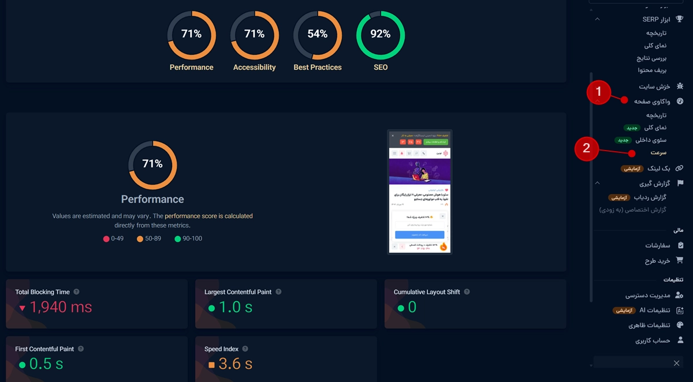This screenshot has height=382, width=693.
Task: Select the سرعت menu item
Action: click(x=658, y=153)
